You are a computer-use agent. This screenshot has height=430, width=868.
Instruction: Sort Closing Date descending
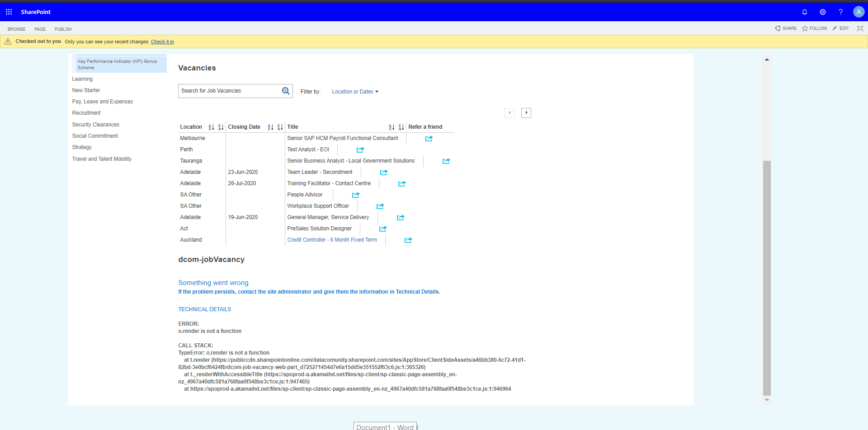(280, 127)
